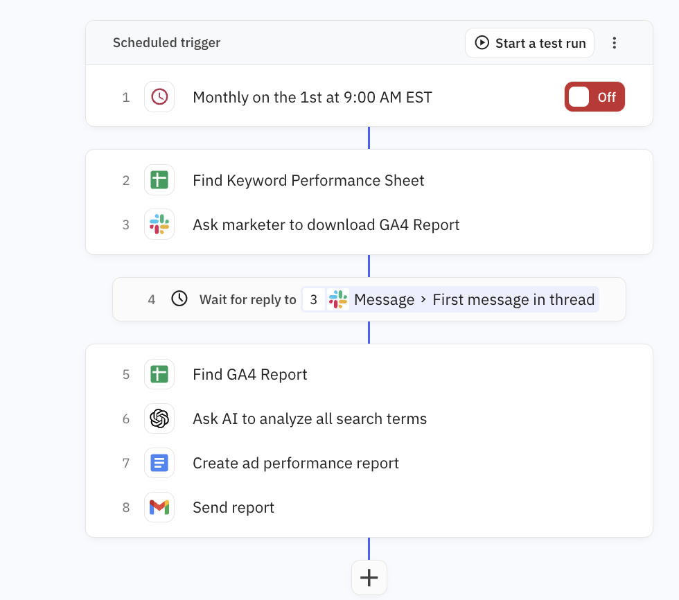Turn the trigger toggle from Off to On

coord(594,97)
